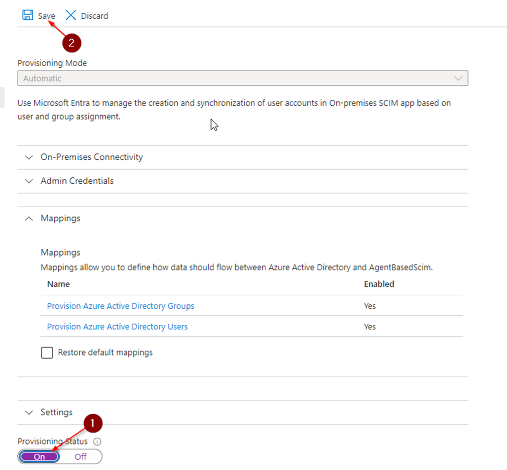
Task: Set Provisioning Status to Off
Action: tap(81, 456)
